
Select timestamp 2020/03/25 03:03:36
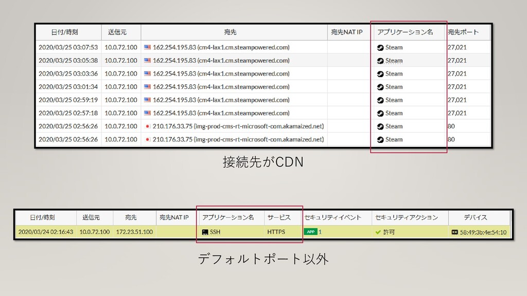click(68, 73)
